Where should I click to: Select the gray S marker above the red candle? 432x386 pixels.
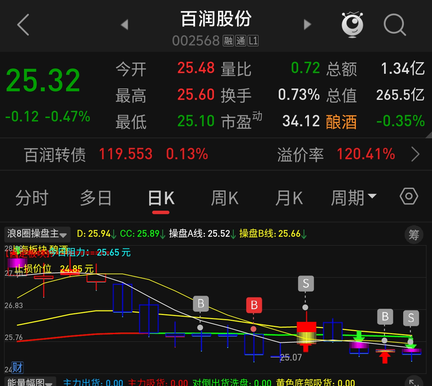point(306,283)
